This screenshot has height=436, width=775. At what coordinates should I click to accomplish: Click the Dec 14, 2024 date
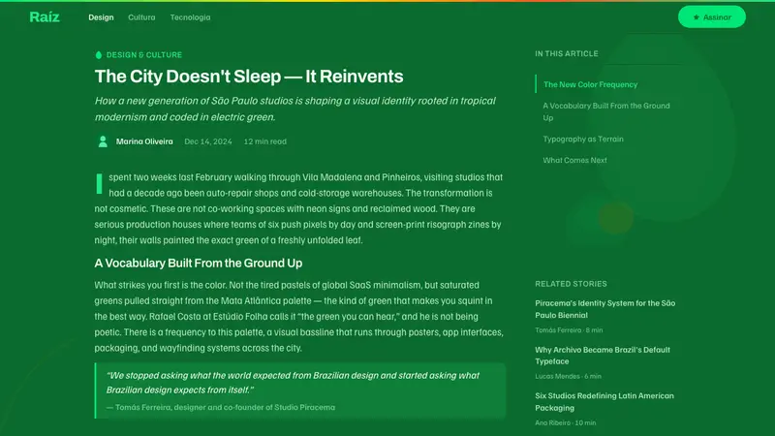(x=208, y=141)
